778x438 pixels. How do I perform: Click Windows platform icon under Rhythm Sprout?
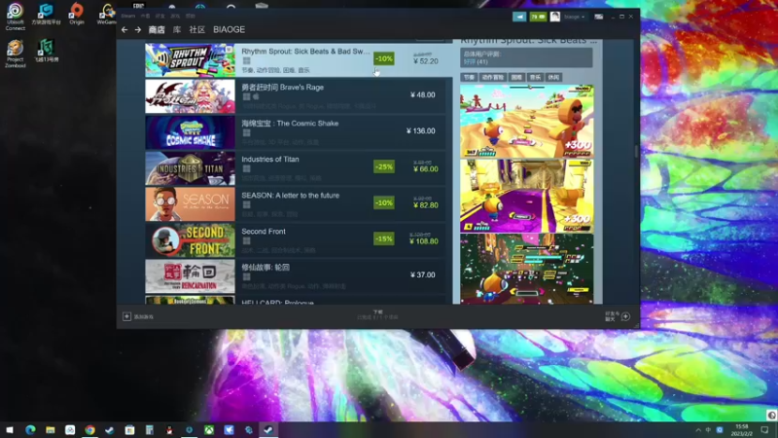click(247, 61)
